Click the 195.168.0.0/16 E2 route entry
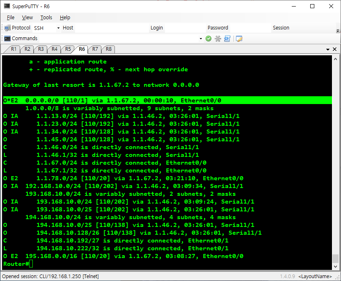 [123, 256]
